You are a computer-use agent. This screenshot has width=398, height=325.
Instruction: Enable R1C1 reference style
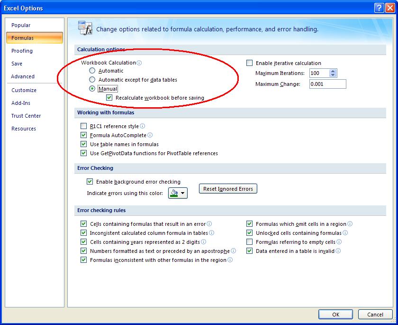83,126
